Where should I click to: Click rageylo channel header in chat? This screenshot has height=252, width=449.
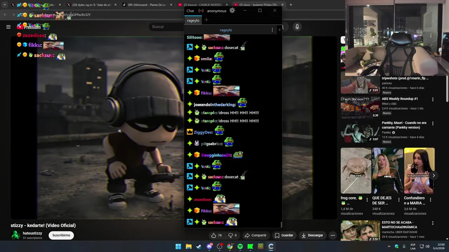click(x=226, y=30)
